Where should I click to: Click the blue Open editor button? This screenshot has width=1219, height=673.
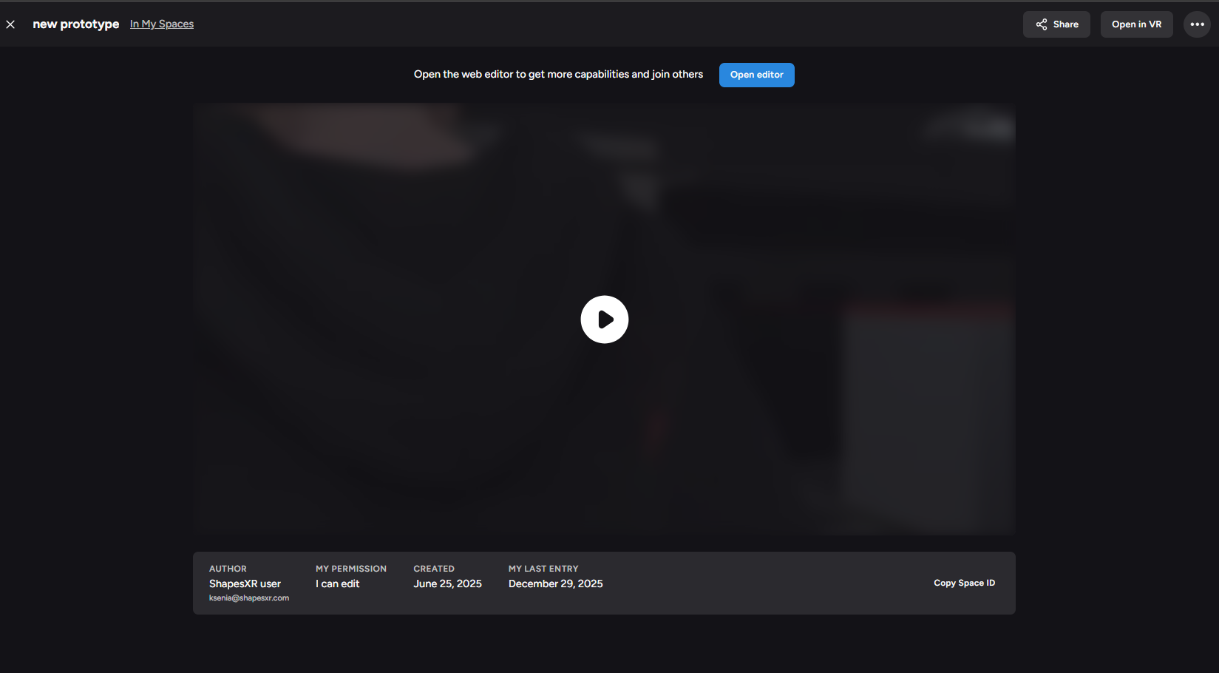click(756, 75)
